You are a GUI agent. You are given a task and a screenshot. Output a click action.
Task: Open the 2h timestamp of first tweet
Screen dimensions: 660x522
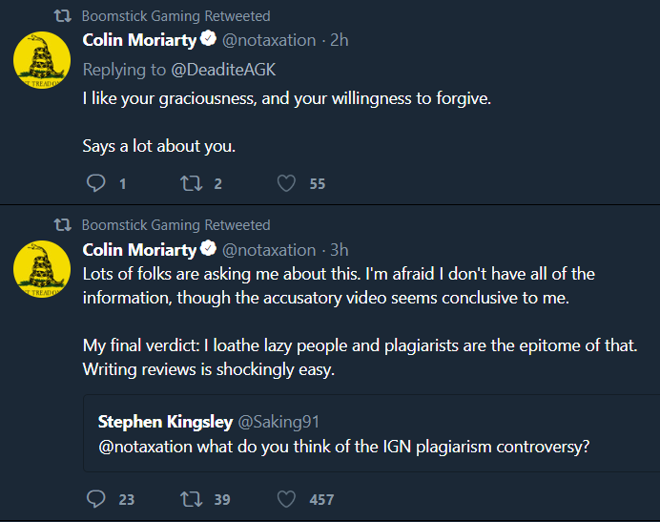[x=340, y=40]
